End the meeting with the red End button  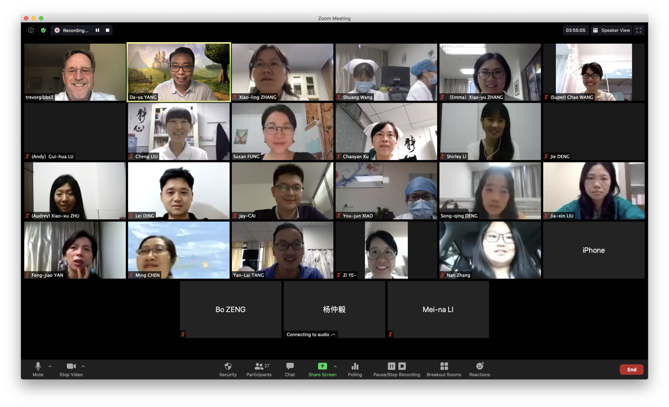point(631,369)
